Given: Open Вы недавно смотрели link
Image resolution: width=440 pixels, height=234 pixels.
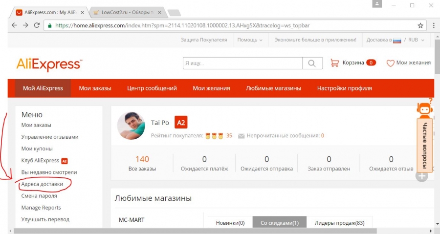Looking at the screenshot, I should click(49, 172).
